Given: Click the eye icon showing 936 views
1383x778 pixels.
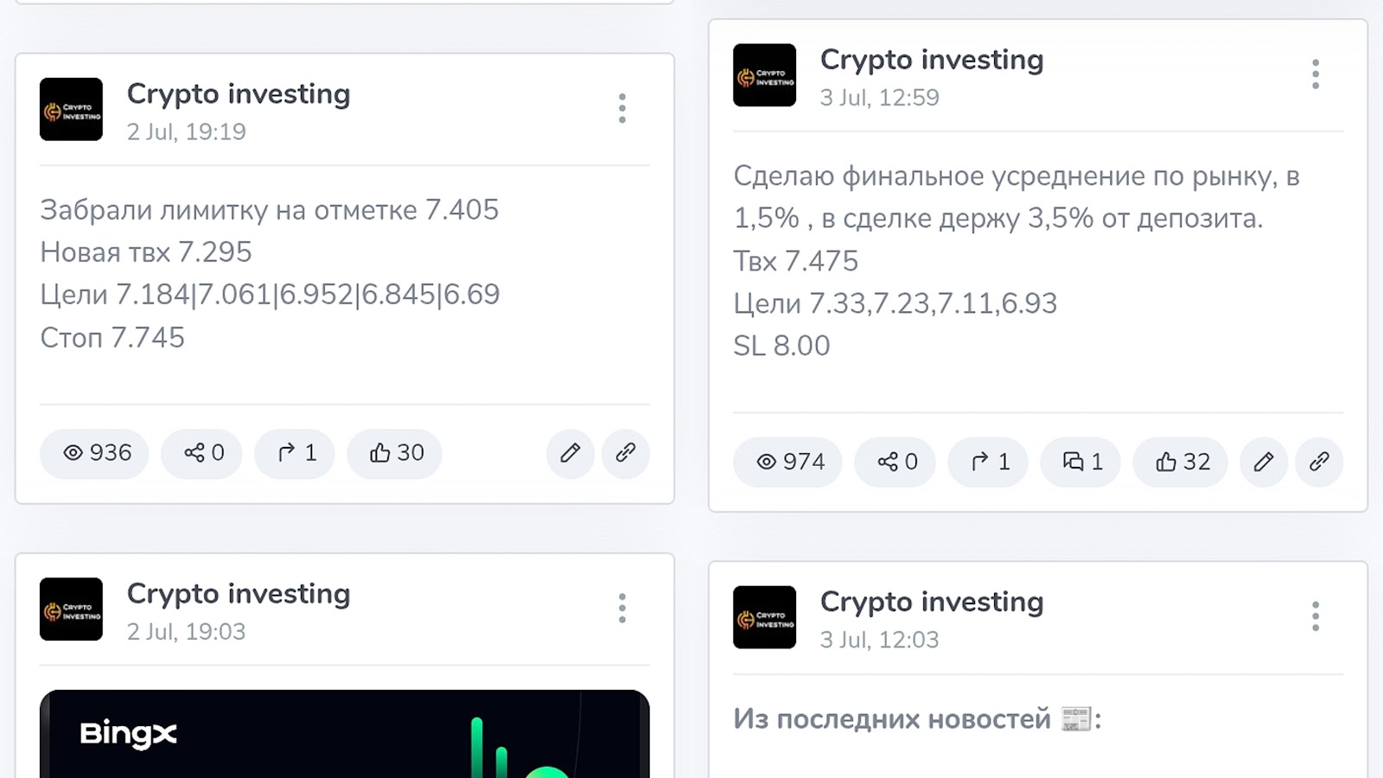Looking at the screenshot, I should (94, 453).
